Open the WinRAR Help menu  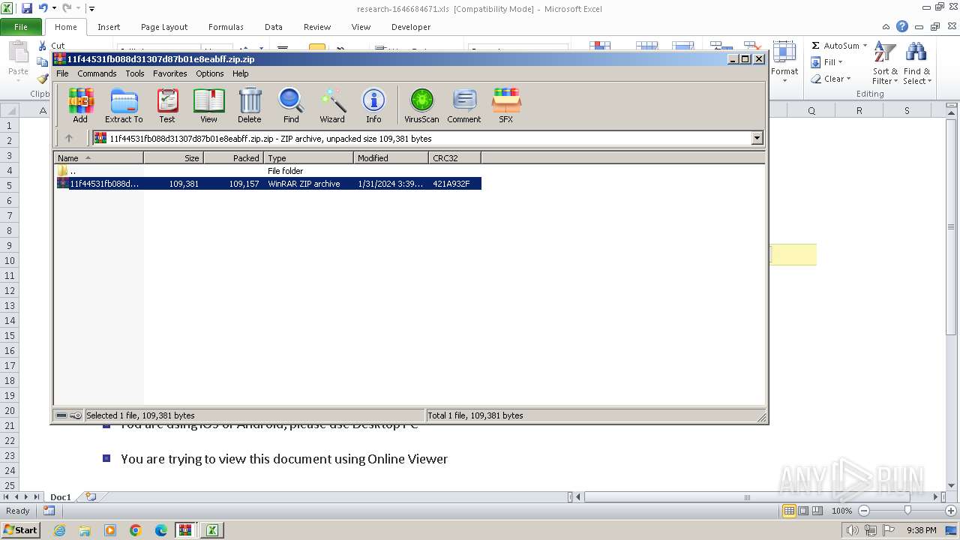click(241, 73)
